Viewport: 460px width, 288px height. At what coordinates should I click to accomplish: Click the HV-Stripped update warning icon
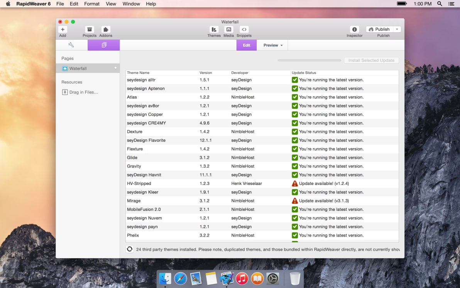[295, 183]
